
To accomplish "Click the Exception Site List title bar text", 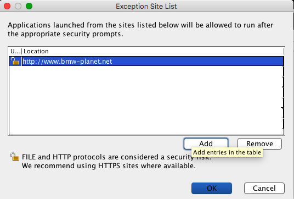I will click(146, 6).
